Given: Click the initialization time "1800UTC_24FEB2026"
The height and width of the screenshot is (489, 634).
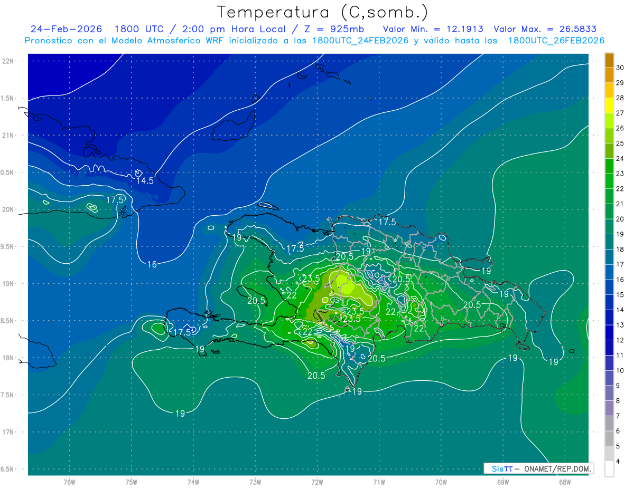Looking at the screenshot, I should (x=360, y=41).
